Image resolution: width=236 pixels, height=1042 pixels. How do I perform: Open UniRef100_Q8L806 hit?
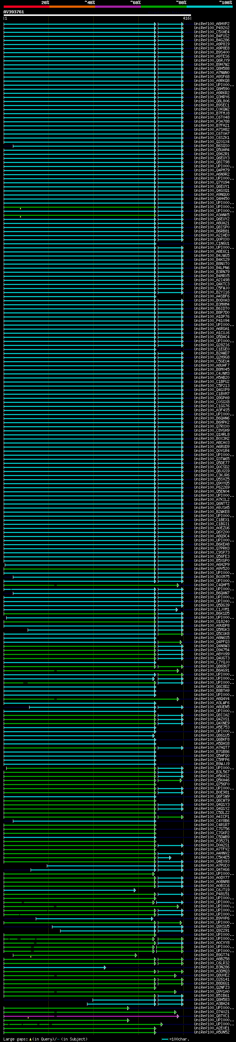(x=211, y=101)
